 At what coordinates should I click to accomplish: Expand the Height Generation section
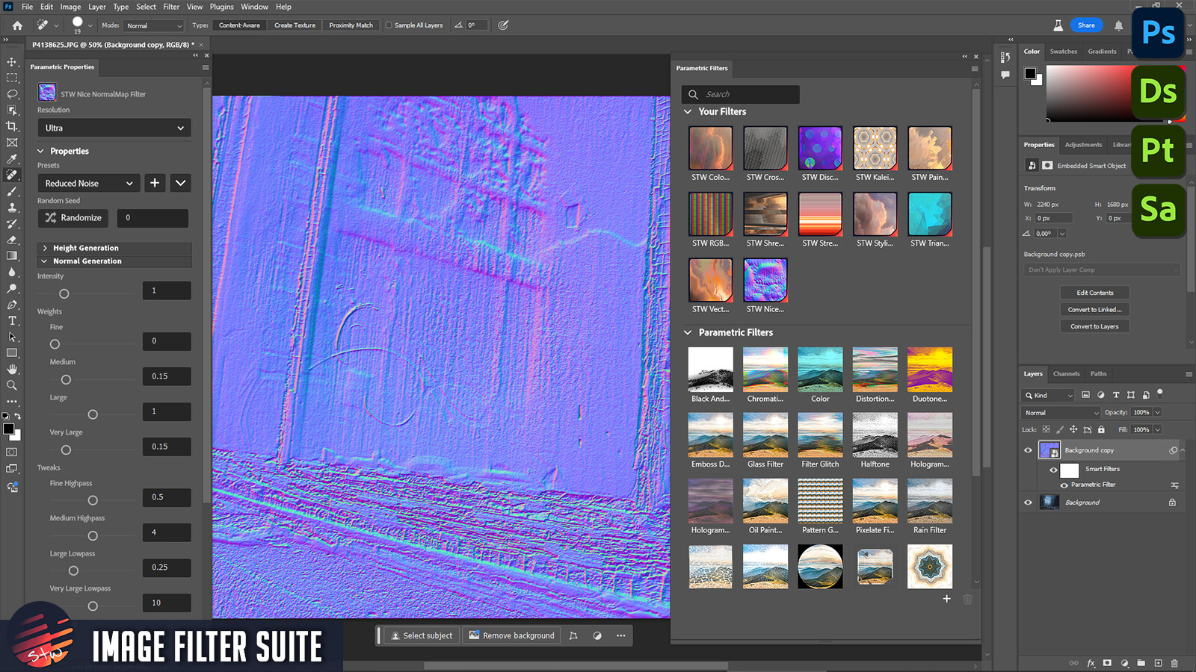(46, 247)
